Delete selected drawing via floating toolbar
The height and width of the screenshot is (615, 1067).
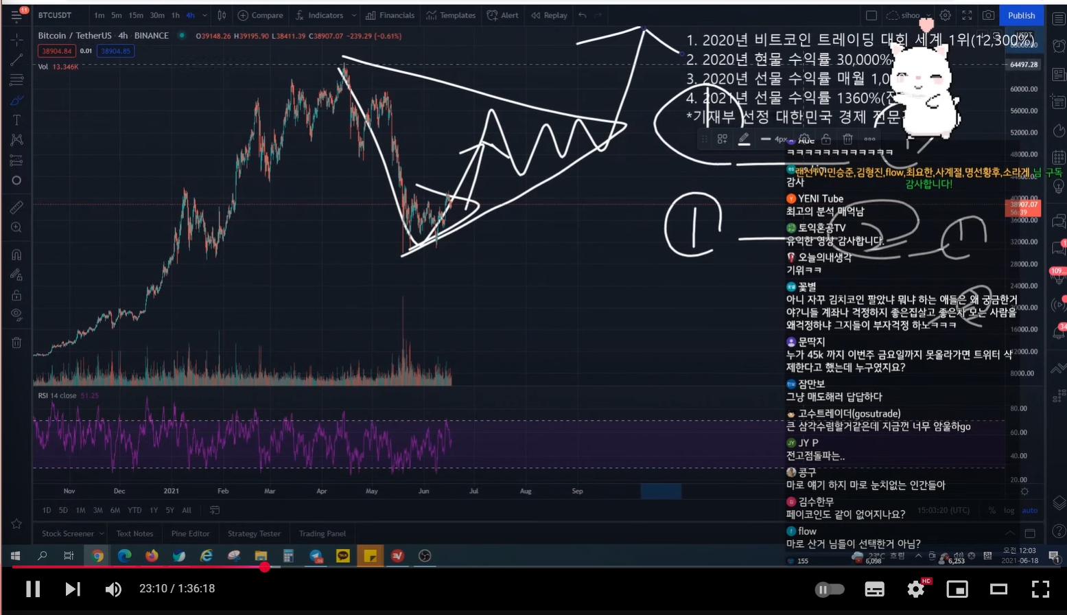848,139
